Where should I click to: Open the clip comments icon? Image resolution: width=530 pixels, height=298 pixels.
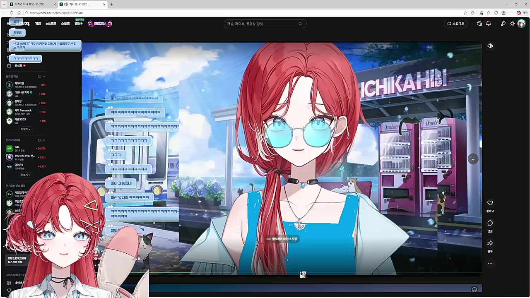pos(490,223)
